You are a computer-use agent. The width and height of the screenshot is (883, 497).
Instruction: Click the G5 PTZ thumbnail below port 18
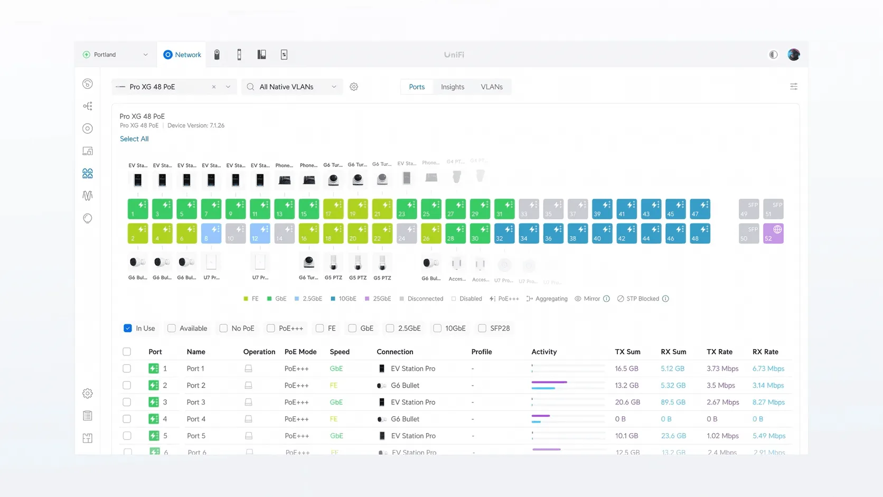pyautogui.click(x=333, y=262)
